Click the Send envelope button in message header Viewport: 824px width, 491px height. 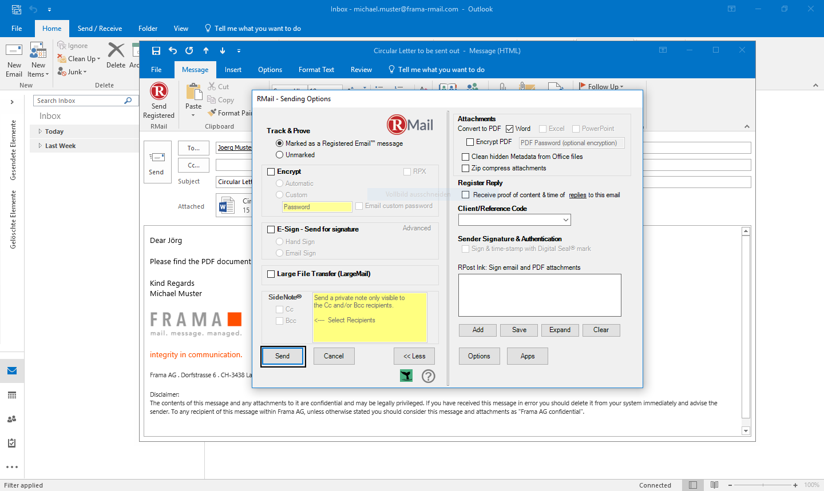(x=157, y=162)
